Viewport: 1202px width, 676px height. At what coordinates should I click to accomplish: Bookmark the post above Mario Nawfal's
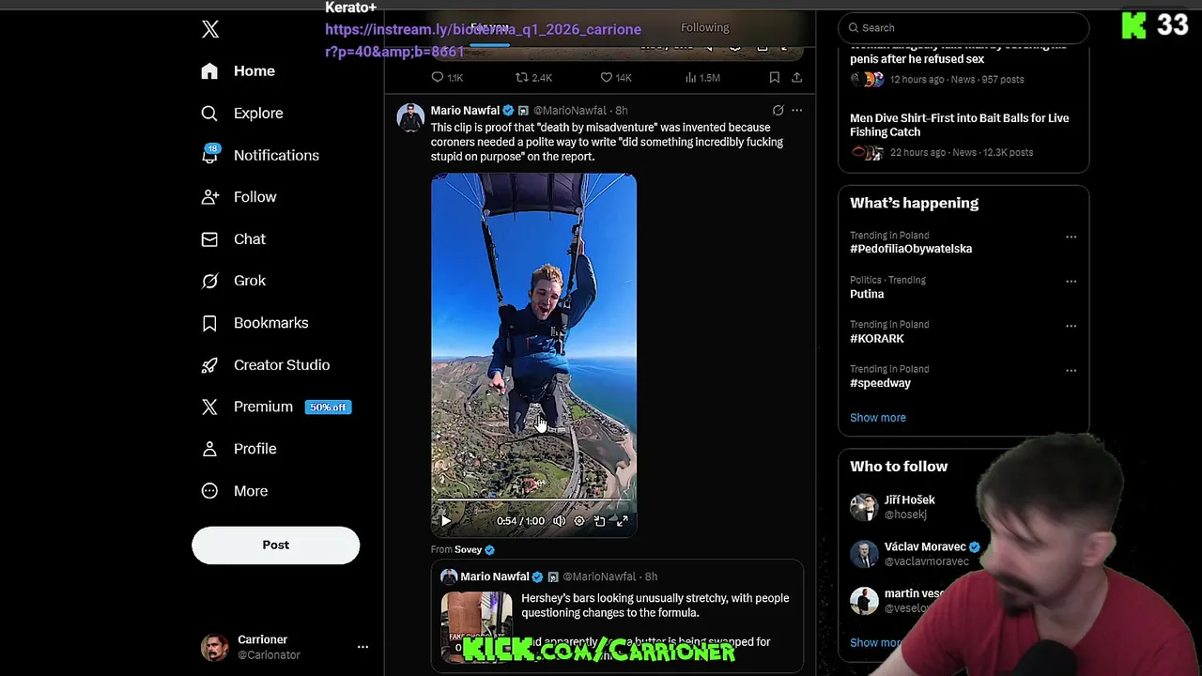pos(774,78)
